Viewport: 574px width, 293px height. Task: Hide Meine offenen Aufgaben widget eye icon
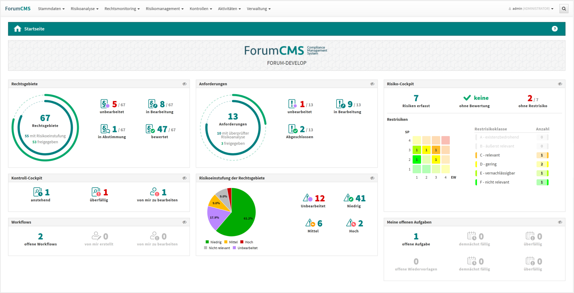click(x=560, y=222)
